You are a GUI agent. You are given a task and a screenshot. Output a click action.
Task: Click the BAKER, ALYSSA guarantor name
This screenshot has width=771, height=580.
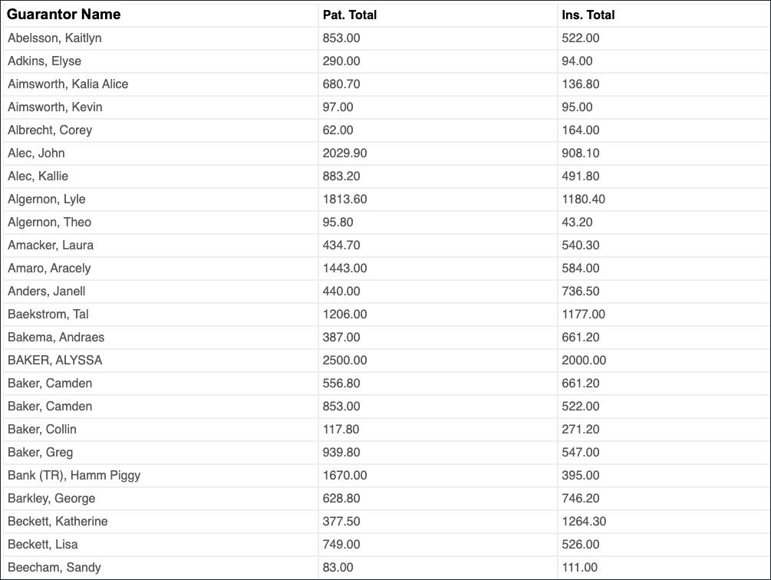pyautogui.click(x=55, y=361)
